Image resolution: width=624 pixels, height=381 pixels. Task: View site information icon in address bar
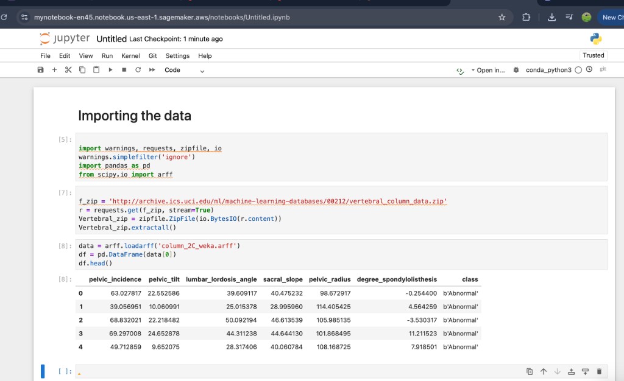pos(24,17)
